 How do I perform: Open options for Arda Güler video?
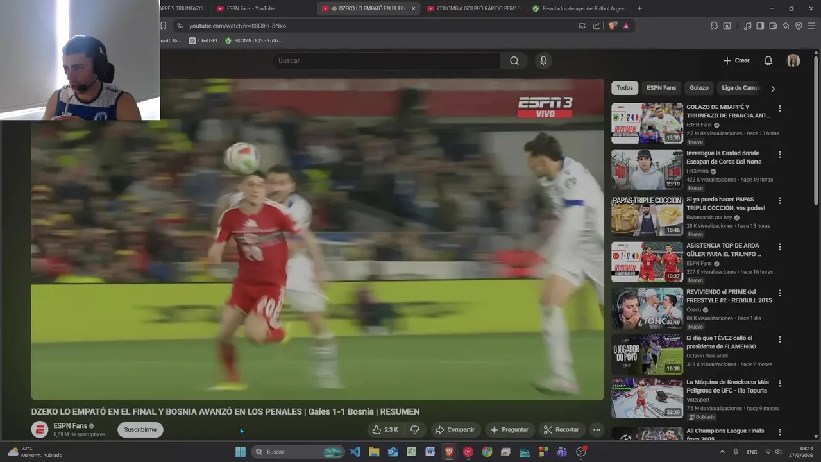[x=780, y=247]
